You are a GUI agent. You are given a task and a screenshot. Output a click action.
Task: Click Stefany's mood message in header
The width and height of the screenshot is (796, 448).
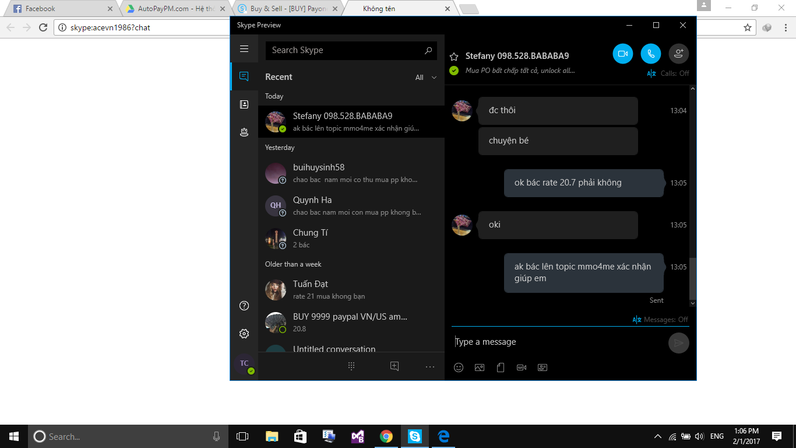(x=520, y=71)
